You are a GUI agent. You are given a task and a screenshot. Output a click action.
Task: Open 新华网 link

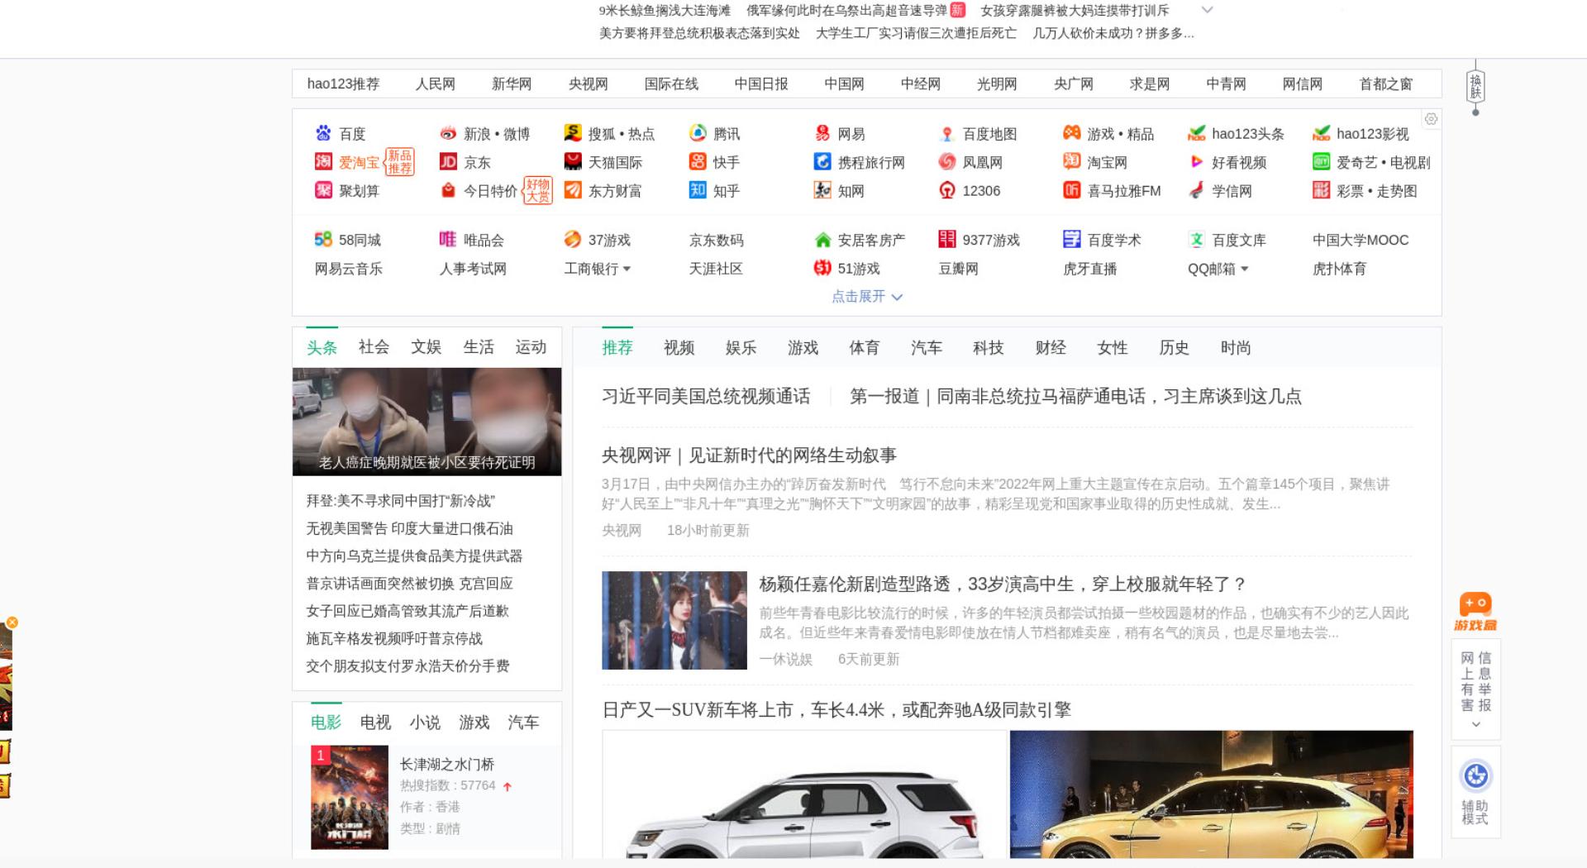click(512, 83)
